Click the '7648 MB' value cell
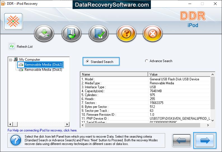 tap(156, 91)
